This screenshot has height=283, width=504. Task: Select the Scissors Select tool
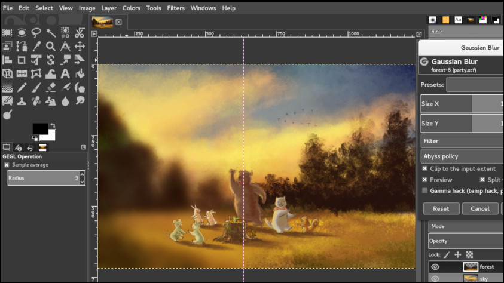[80, 32]
